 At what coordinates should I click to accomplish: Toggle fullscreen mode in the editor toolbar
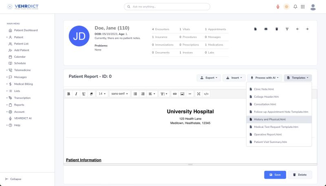click(198, 94)
